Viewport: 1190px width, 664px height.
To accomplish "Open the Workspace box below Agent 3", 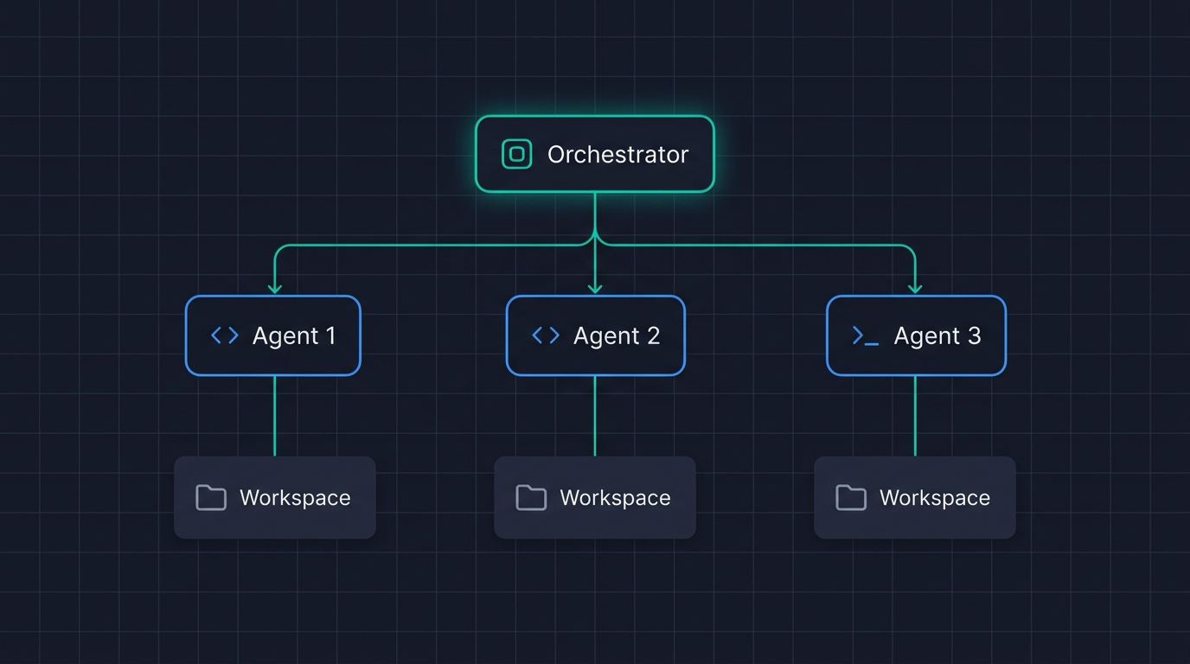I will [915, 498].
